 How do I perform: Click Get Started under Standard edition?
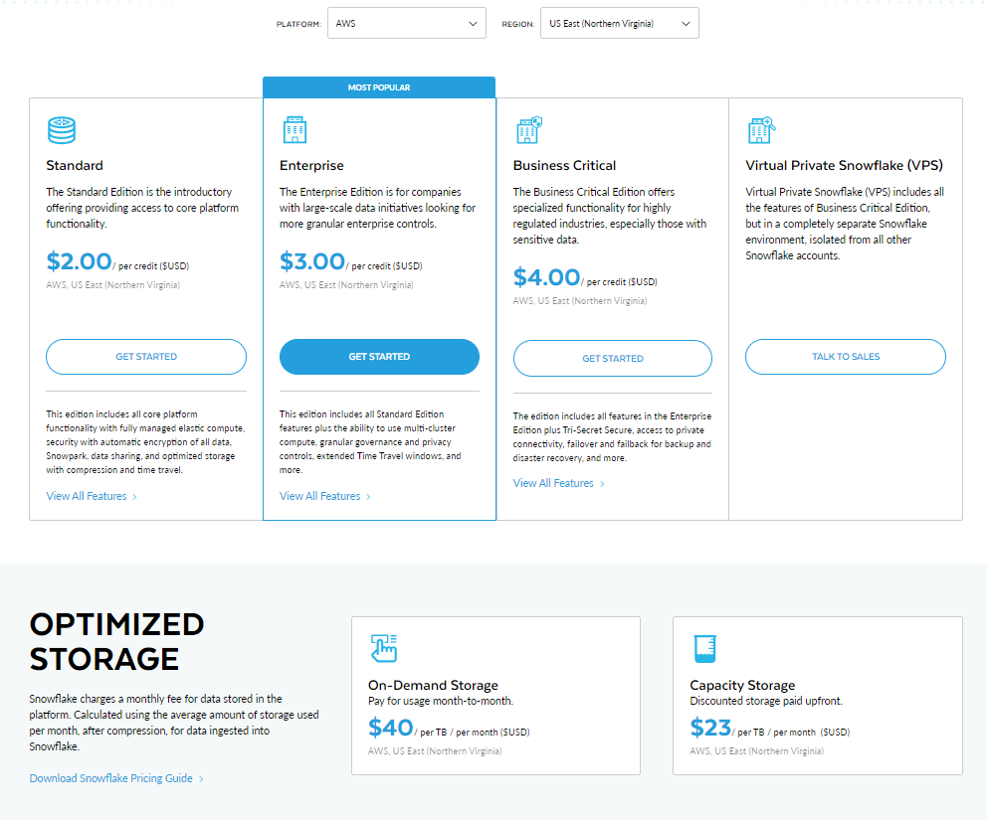point(145,356)
